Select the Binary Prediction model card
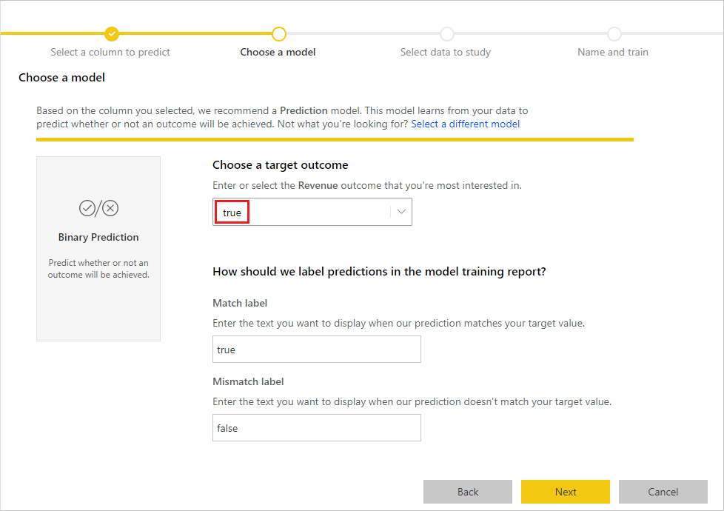 coord(98,249)
